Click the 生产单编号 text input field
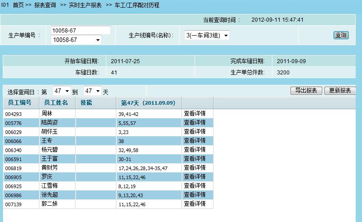Viewport: 362px width, 222px height. tap(81, 30)
